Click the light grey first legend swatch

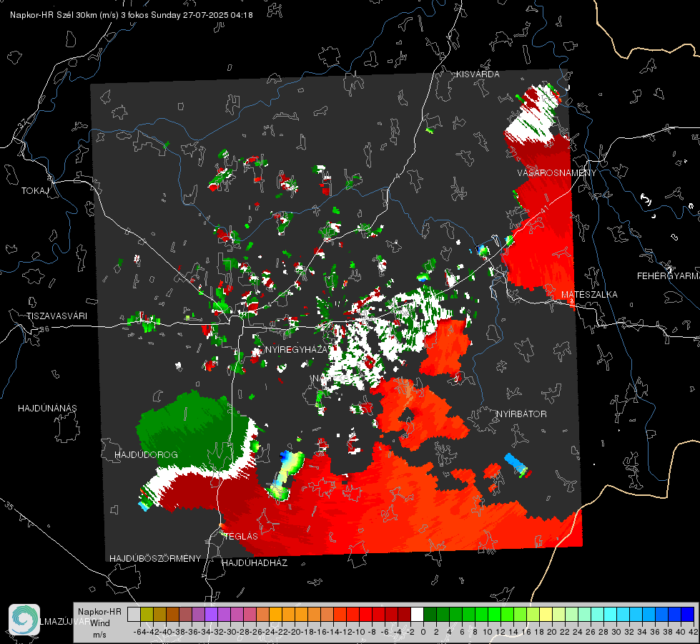click(x=134, y=614)
